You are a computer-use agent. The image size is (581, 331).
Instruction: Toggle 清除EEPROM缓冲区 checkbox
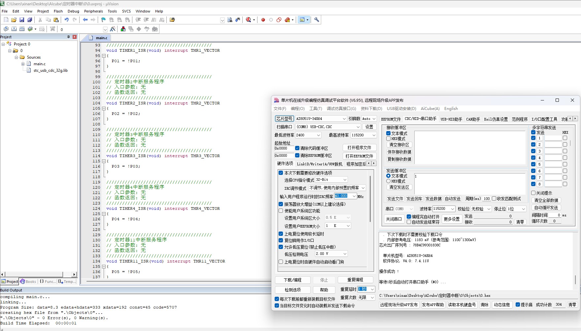297,155
